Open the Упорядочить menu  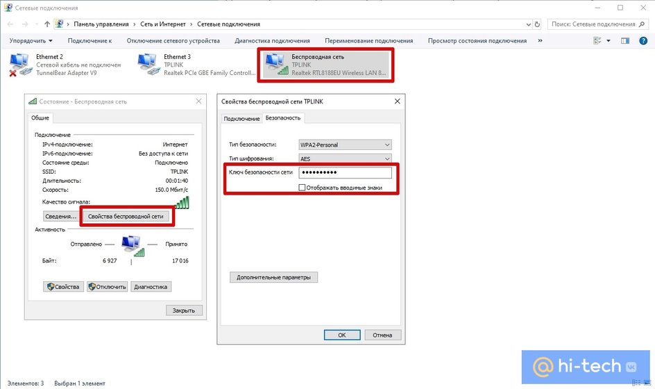tap(31, 40)
